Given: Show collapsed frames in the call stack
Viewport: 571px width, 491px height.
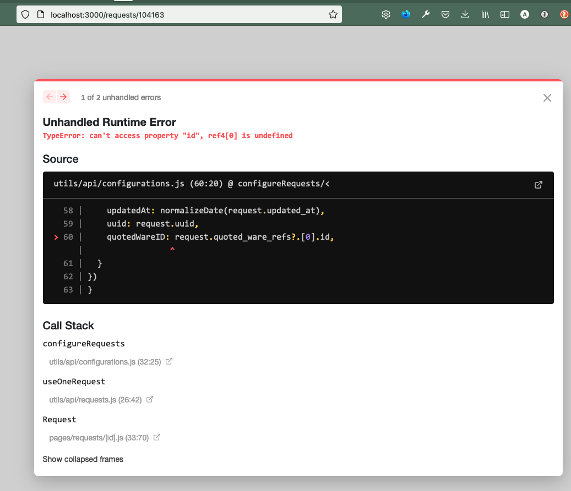Looking at the screenshot, I should pyautogui.click(x=83, y=459).
